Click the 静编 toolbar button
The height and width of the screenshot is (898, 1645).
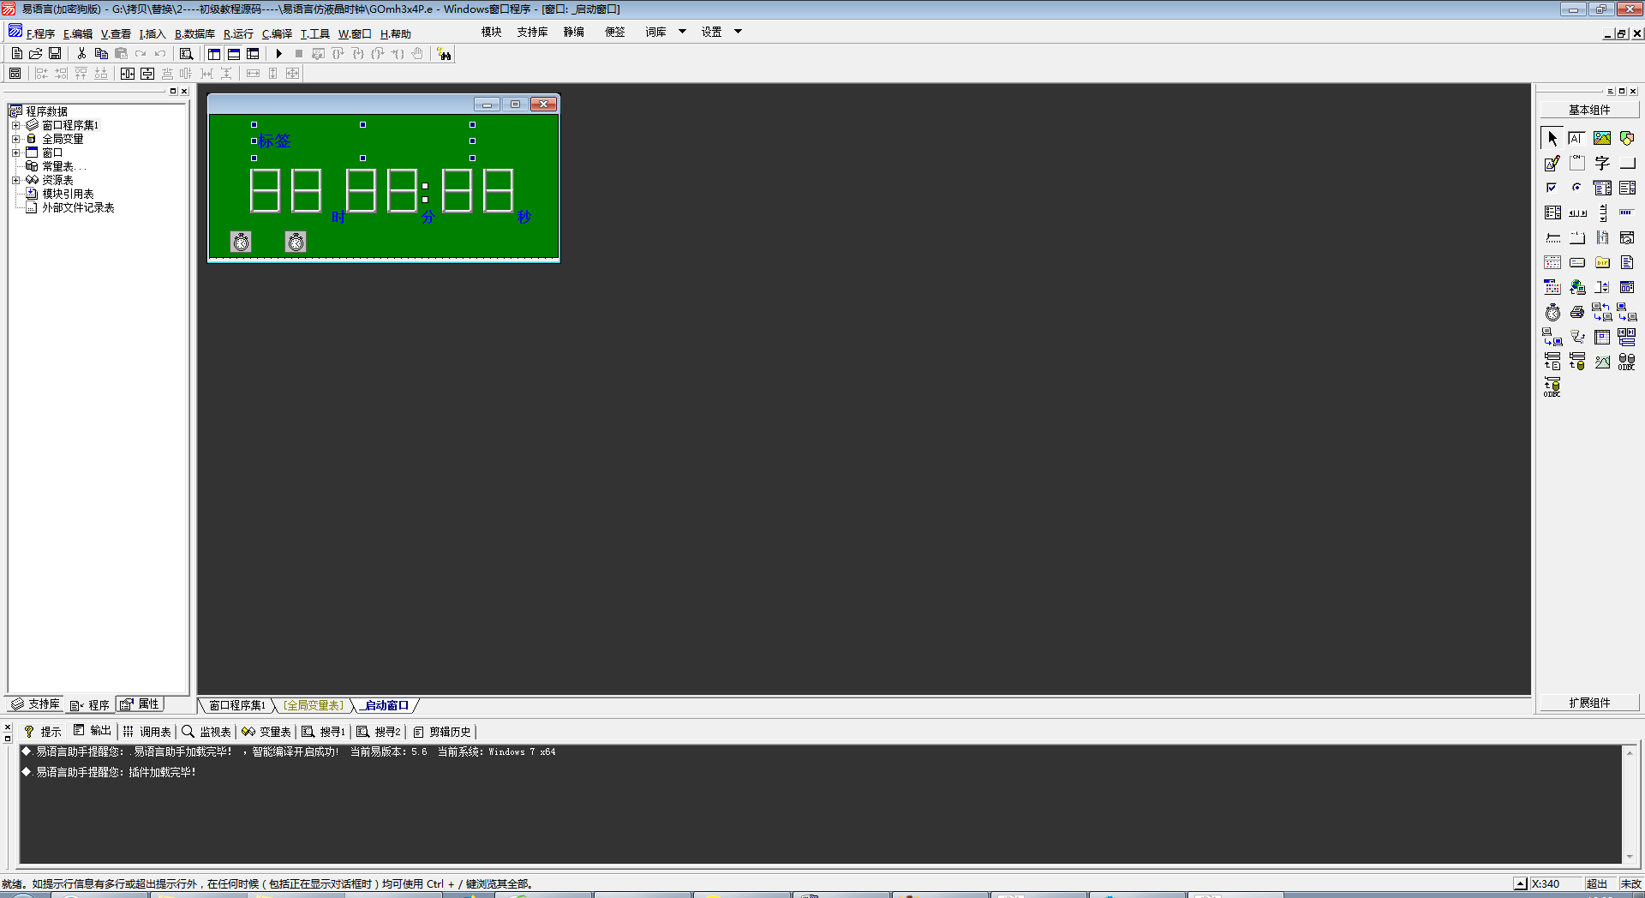[x=573, y=32]
